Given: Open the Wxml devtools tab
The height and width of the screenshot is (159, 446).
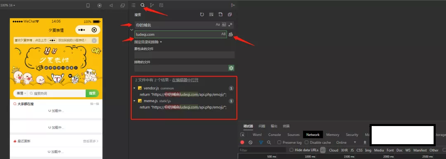Looking at the screenshot, I should pyautogui.click(x=257, y=135).
